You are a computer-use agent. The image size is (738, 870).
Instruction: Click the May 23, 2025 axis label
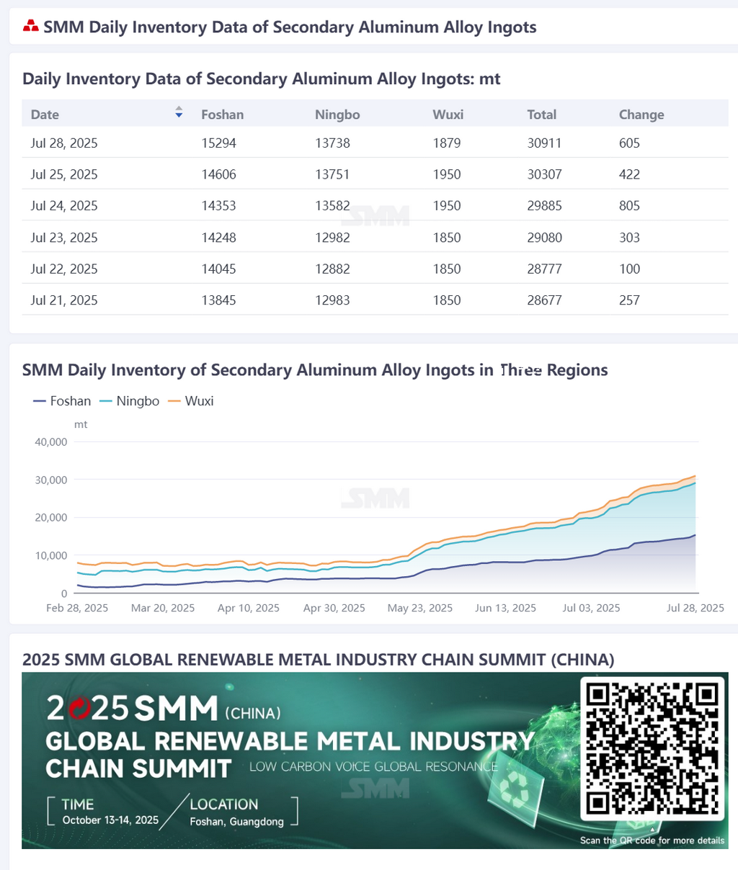point(420,608)
